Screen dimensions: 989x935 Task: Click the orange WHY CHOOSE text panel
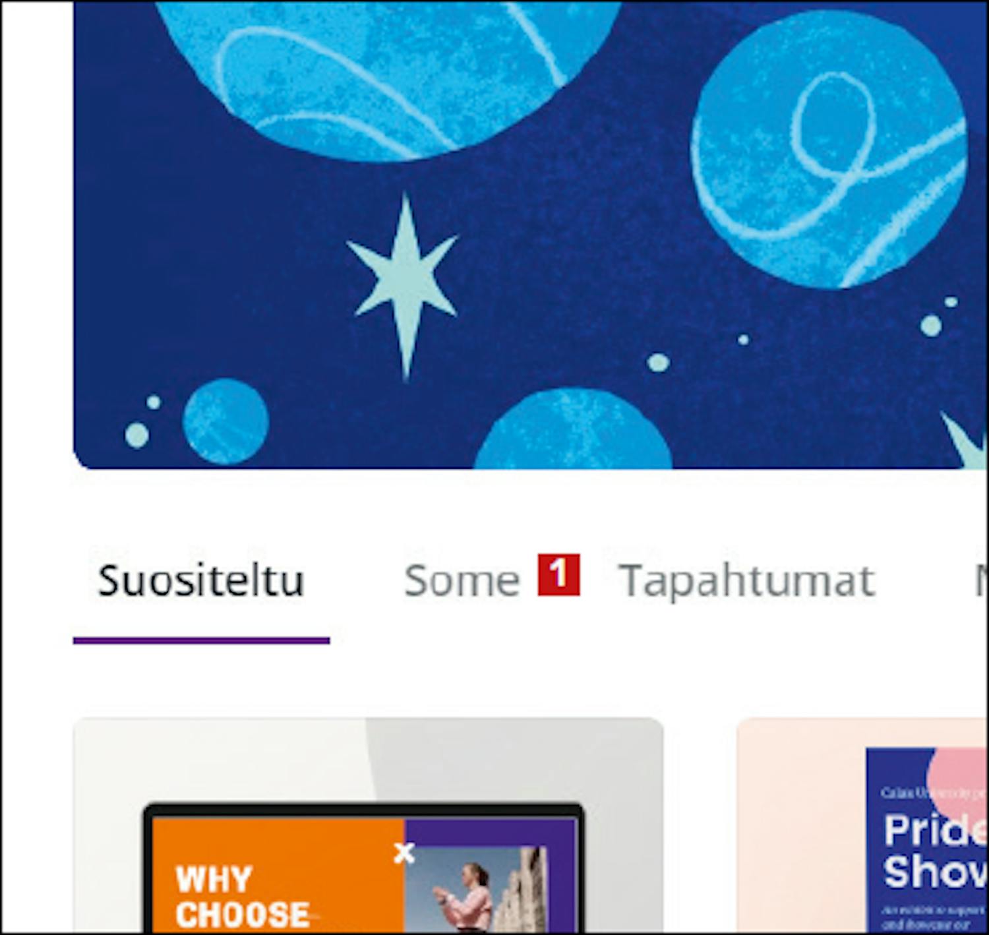point(278,876)
